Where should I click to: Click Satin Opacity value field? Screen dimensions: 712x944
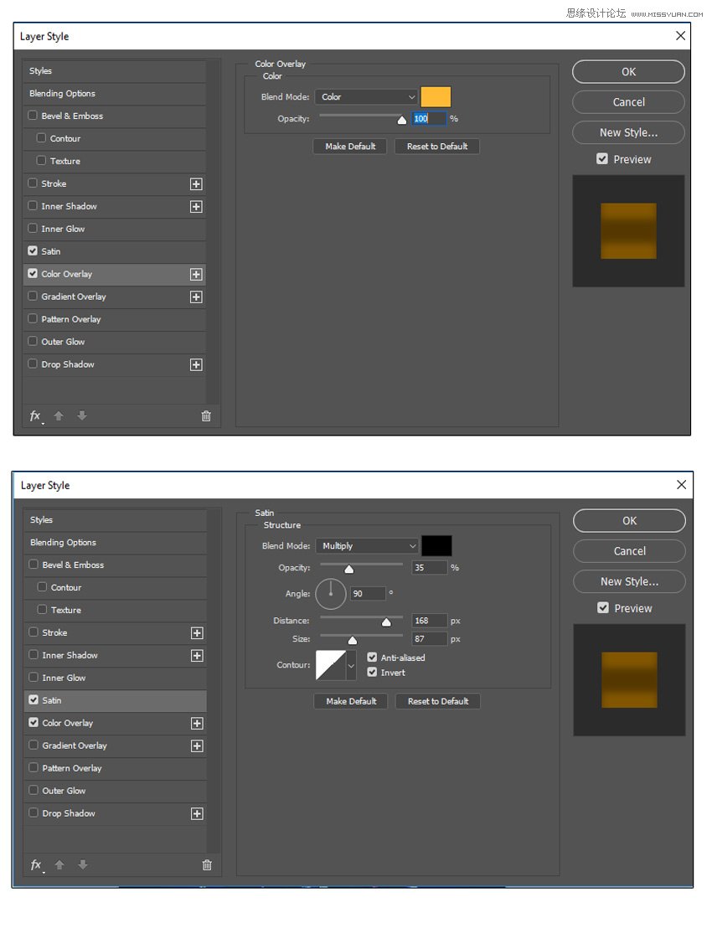tap(430, 568)
